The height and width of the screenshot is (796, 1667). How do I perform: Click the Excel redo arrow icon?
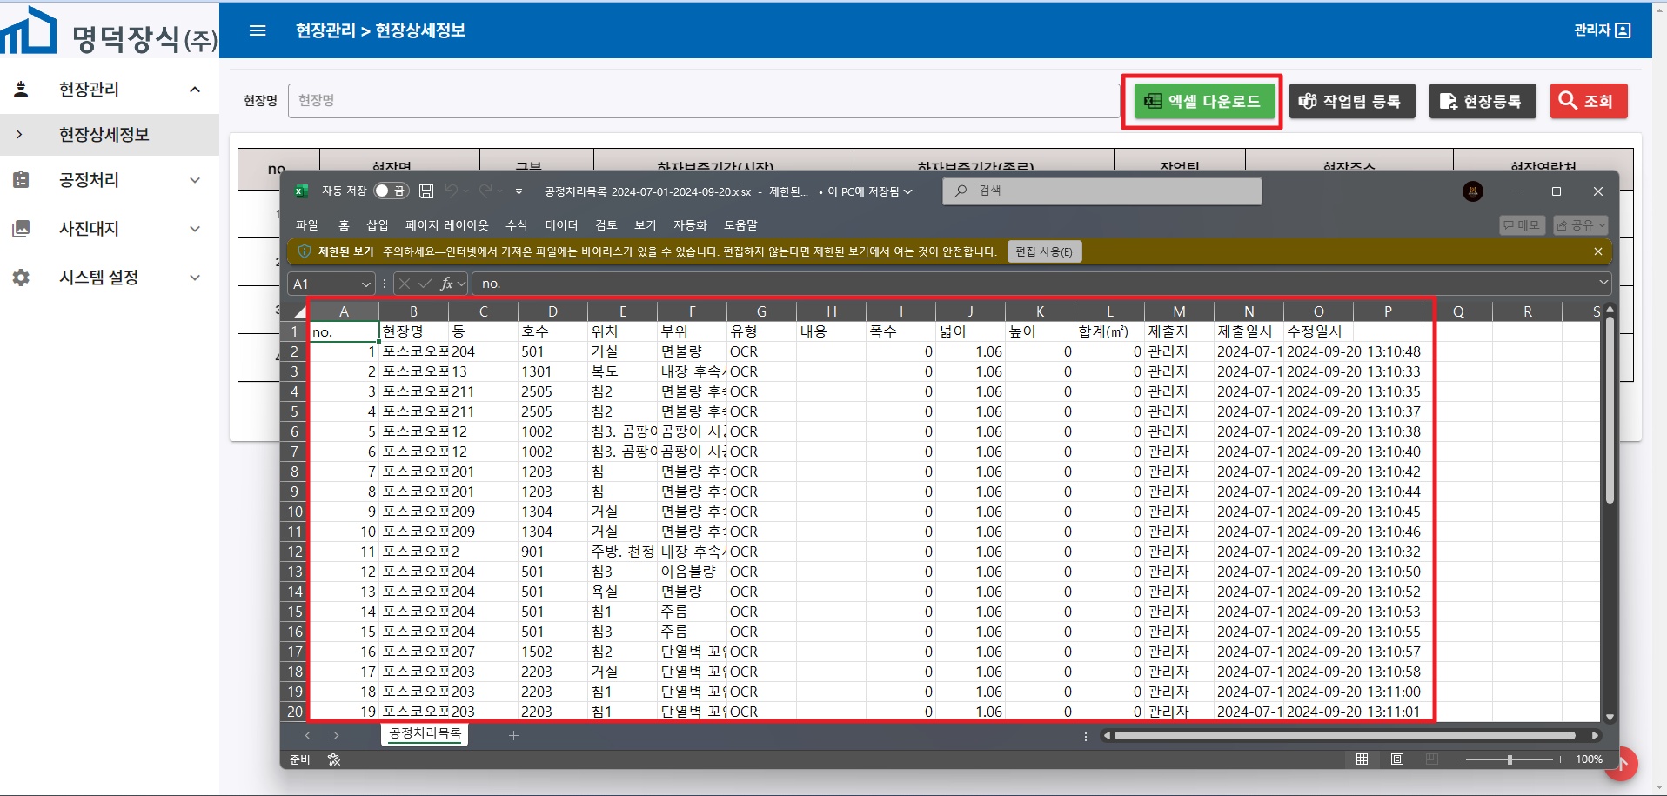pos(485,191)
